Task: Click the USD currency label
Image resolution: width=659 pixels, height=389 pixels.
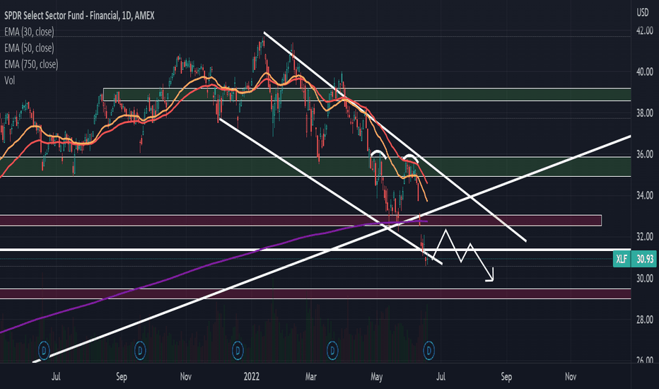Action: (x=643, y=13)
